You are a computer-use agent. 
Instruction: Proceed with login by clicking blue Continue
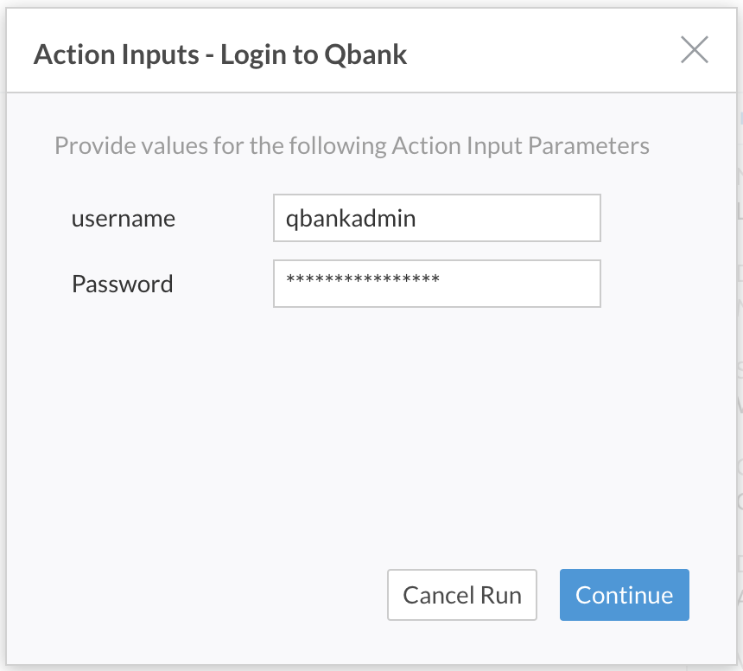click(x=624, y=595)
